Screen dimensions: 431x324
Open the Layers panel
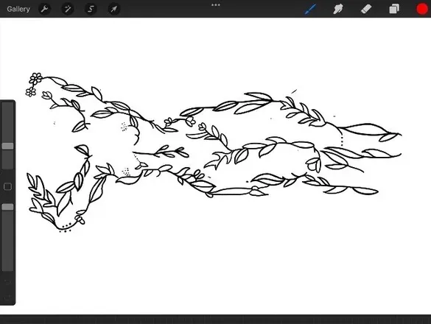[x=394, y=9]
